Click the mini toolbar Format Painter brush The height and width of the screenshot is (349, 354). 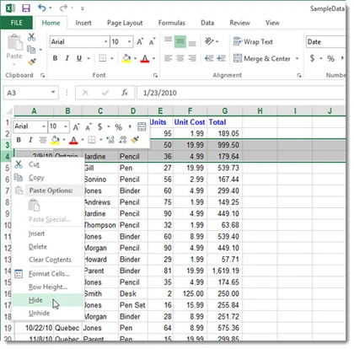(x=135, y=139)
